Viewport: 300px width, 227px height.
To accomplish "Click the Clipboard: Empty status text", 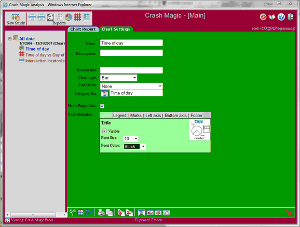I will pos(148,220).
